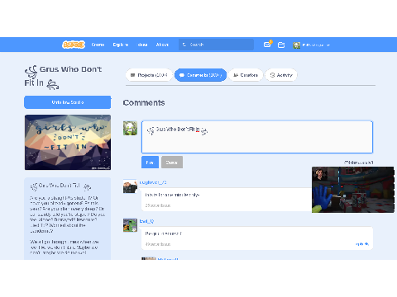This screenshot has width=397, height=297.
Task: Open the My Stuff folder icon
Action: 281,45
